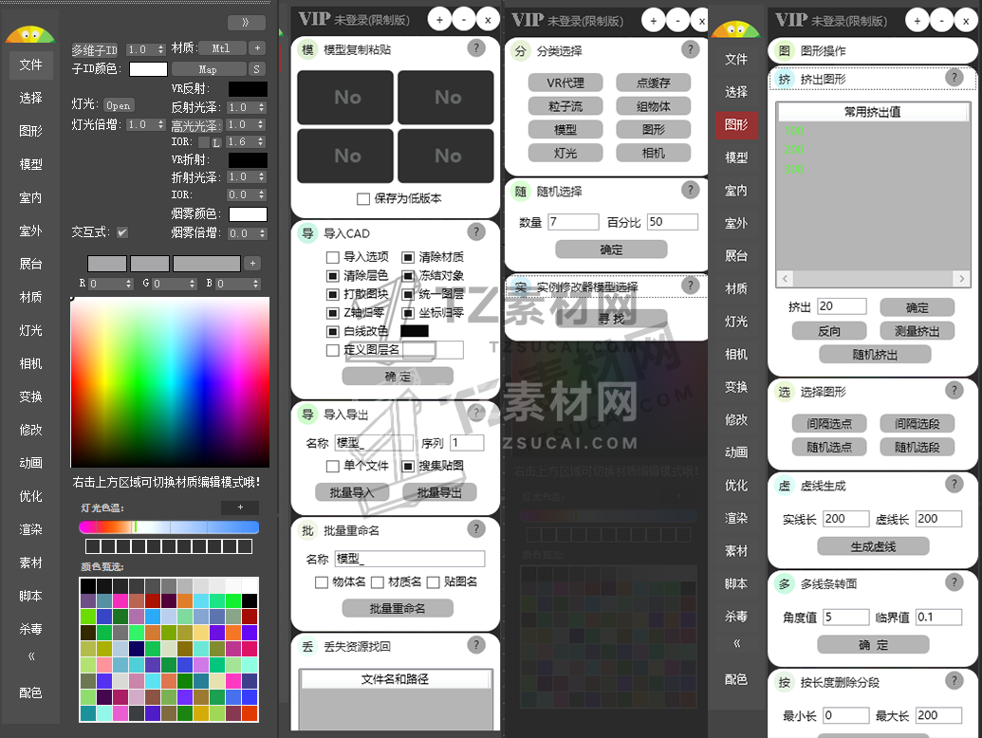982x738 pixels.
Task: Collapse left sidebar with « button
Action: [30, 656]
